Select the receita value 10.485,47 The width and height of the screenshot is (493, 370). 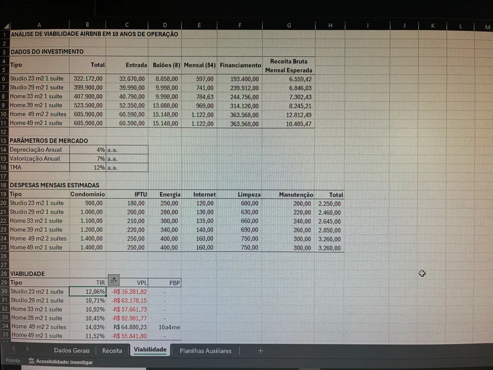click(298, 124)
